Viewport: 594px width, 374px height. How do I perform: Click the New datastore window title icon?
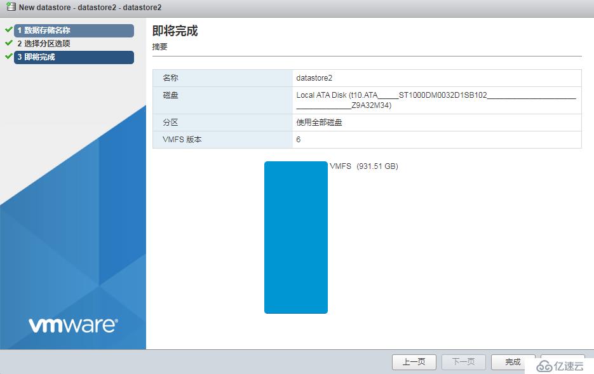pos(11,7)
